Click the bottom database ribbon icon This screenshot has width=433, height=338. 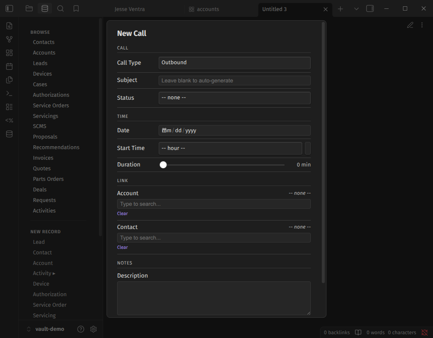click(x=9, y=134)
